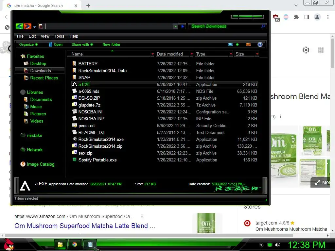Open the View menu
Viewport: 335px width, 251px height.
pyautogui.click(x=45, y=36)
